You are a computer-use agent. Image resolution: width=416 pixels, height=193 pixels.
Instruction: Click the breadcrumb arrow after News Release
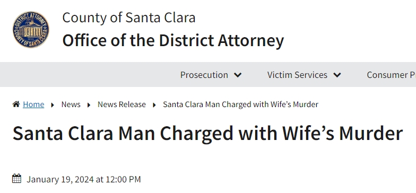point(154,105)
